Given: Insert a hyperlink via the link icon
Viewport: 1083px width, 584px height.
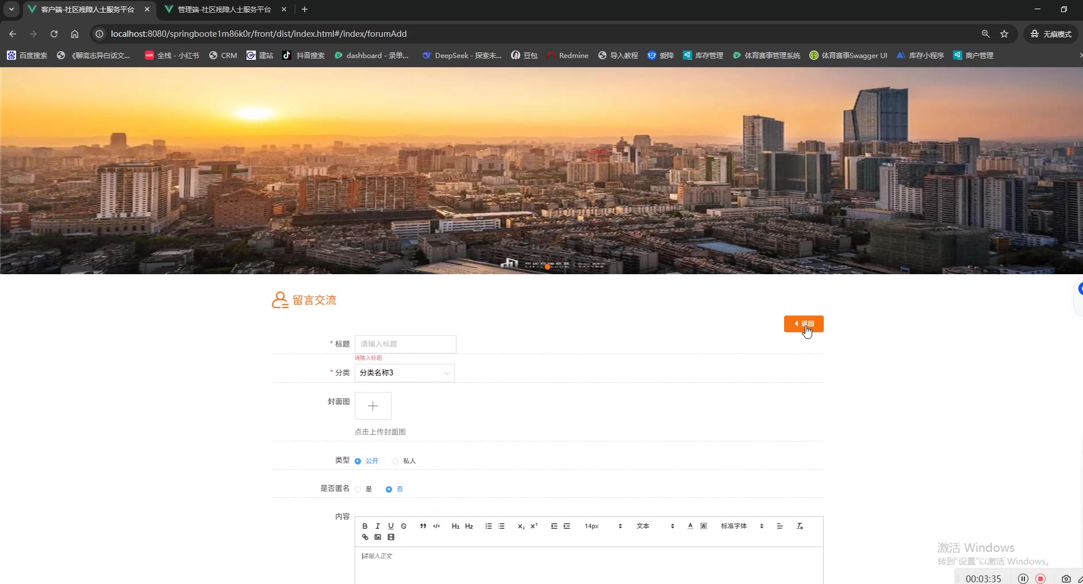Looking at the screenshot, I should [x=365, y=537].
